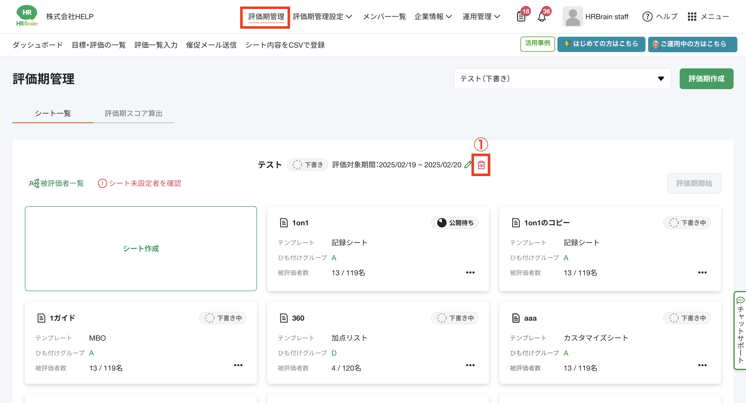This screenshot has height=403, width=746.
Task: Open 評価一覧入力 sub-navigation item
Action: (156, 45)
